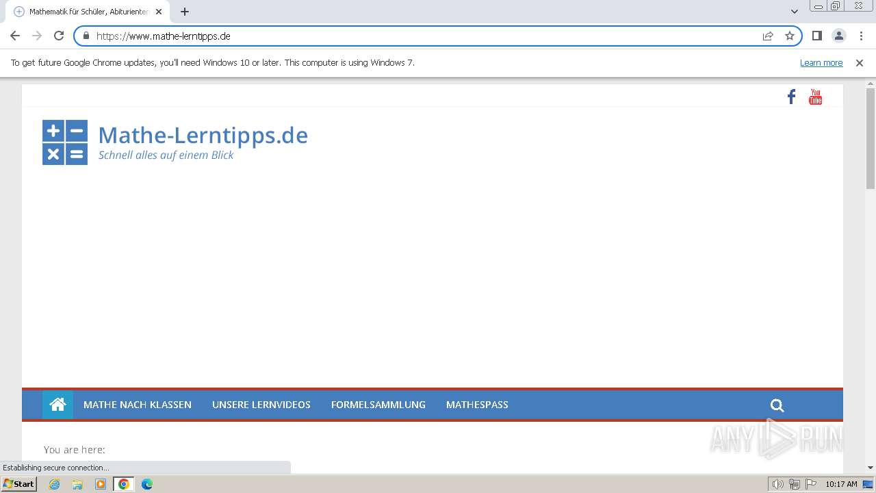Image resolution: width=876 pixels, height=493 pixels.
Task: Open the tab search dropdown arrow
Action: coord(795,12)
